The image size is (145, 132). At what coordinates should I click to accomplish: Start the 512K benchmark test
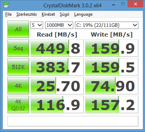click(18, 67)
